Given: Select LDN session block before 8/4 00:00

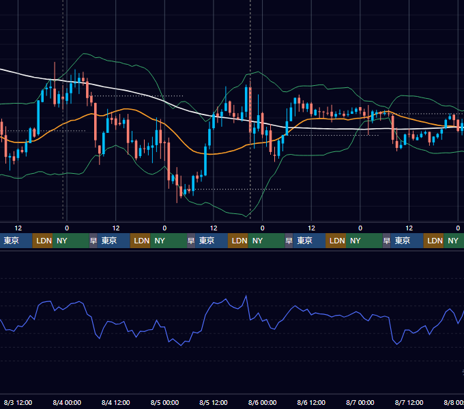Looking at the screenshot, I should [42, 241].
